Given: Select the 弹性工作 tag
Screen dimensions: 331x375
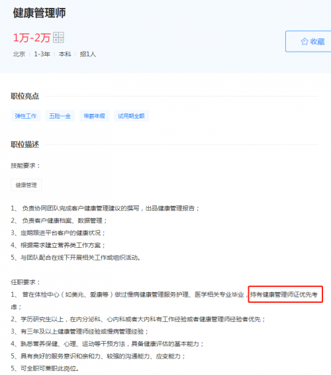Looking at the screenshot, I should pyautogui.click(x=26, y=116).
